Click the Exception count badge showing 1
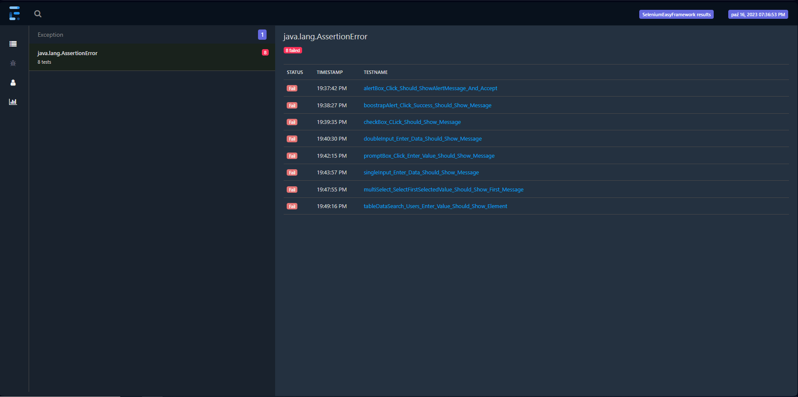798x397 pixels. tap(262, 35)
